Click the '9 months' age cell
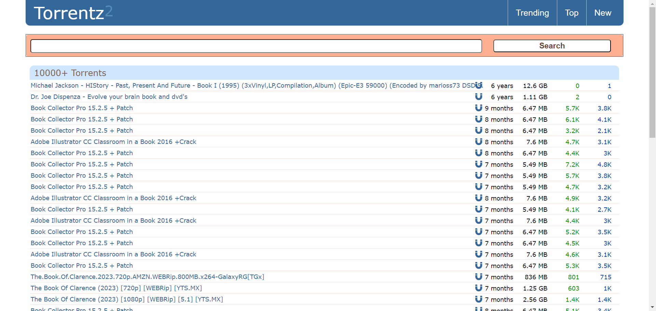This screenshot has width=656, height=311. (499, 108)
